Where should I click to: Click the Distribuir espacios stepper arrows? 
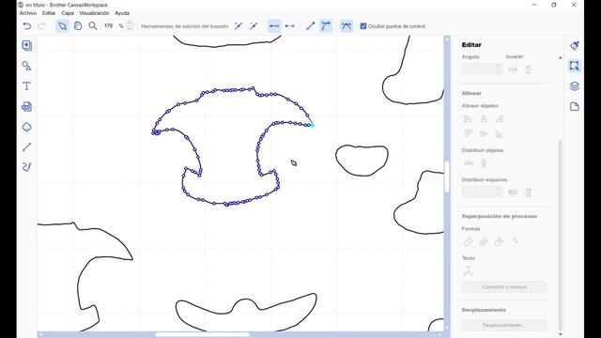(498, 192)
